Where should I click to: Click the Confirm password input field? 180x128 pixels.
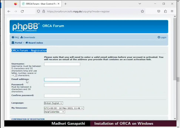62,96
